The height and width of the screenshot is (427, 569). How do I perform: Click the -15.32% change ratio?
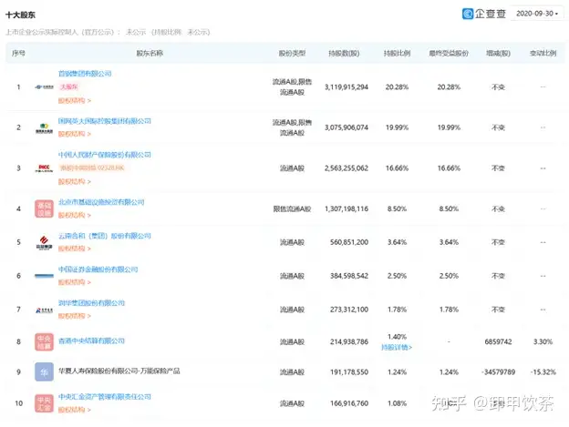[543, 372]
